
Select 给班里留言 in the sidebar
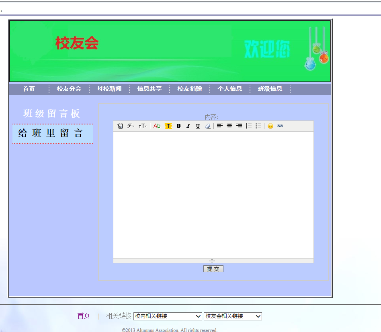[x=52, y=134]
